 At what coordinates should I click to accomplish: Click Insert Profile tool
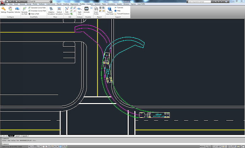coord(96,11)
